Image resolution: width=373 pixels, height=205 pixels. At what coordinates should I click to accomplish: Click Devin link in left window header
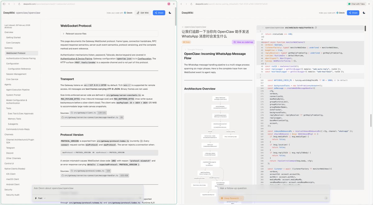128,13
